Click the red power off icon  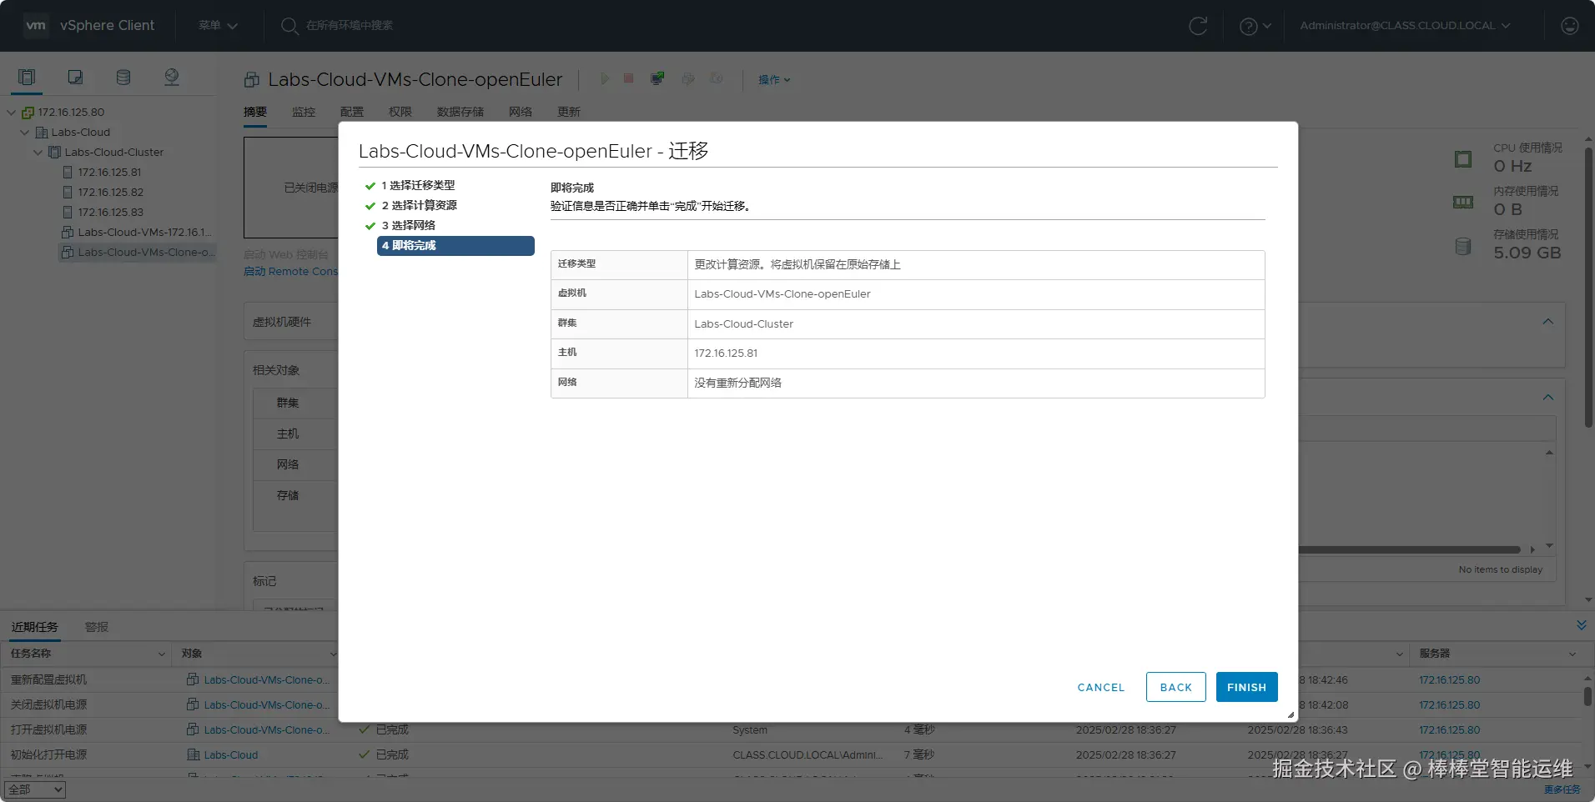pos(629,78)
